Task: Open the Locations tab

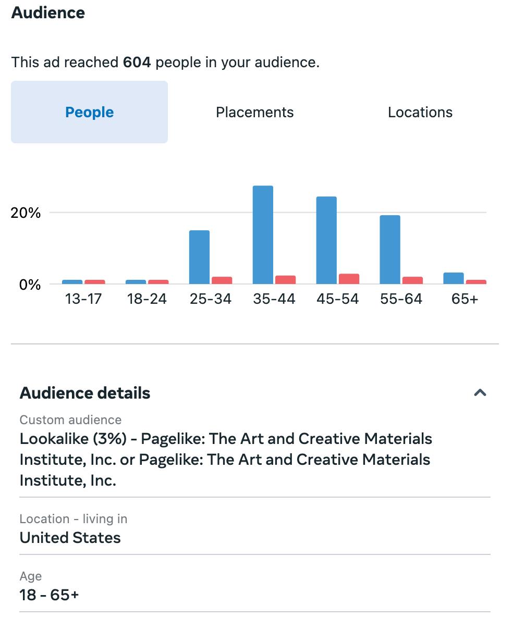Action: 420,112
